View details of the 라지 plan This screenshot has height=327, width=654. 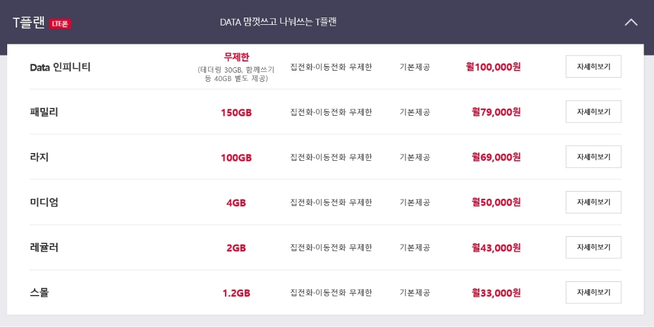point(594,157)
